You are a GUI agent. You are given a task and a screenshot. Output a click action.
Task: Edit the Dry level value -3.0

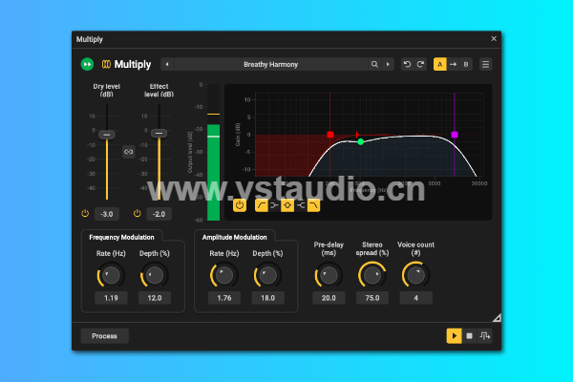coord(107,214)
